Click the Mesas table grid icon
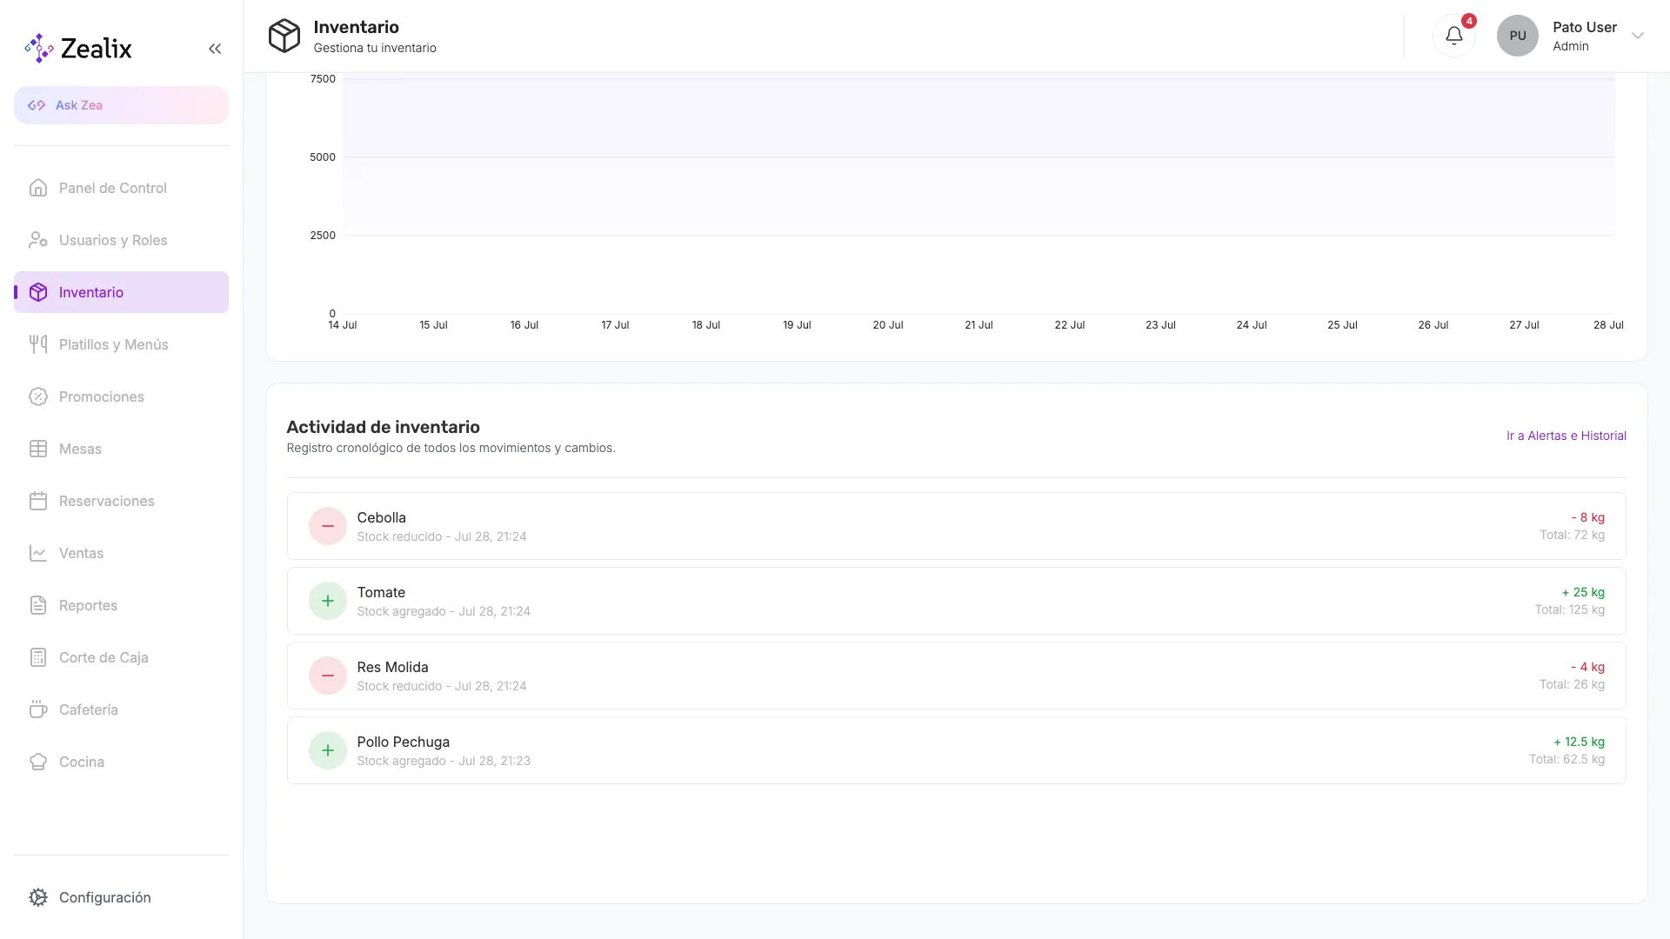 click(x=38, y=449)
